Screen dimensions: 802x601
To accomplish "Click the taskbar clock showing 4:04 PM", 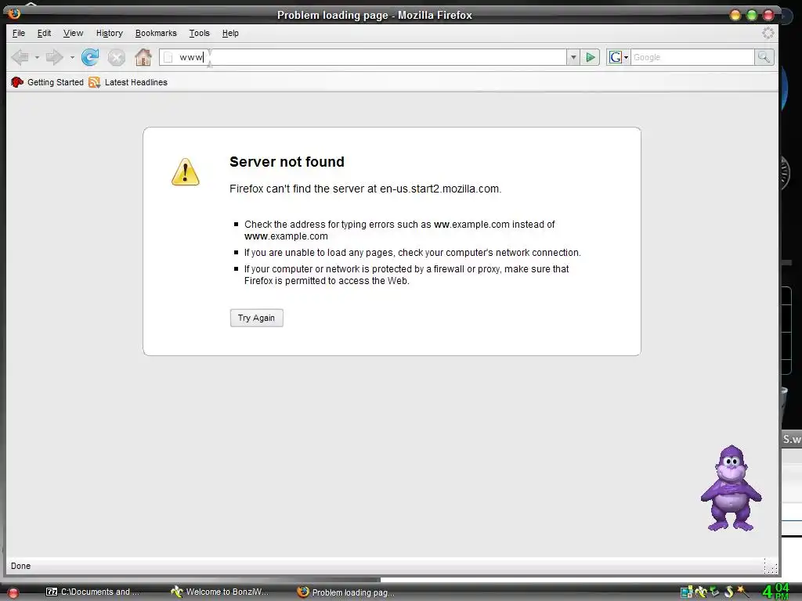I will [x=775, y=592].
